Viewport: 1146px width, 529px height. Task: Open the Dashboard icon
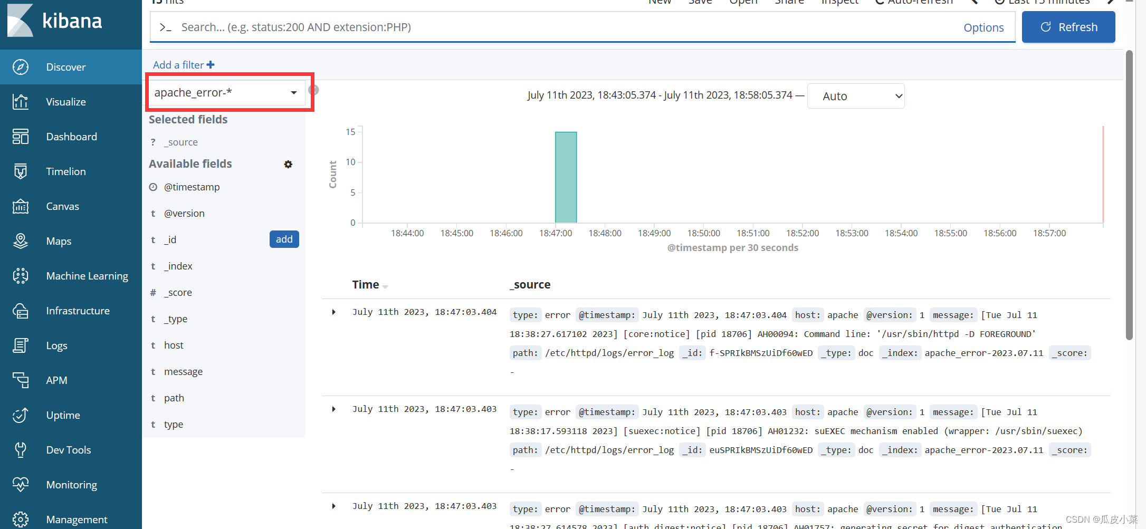pyautogui.click(x=21, y=137)
